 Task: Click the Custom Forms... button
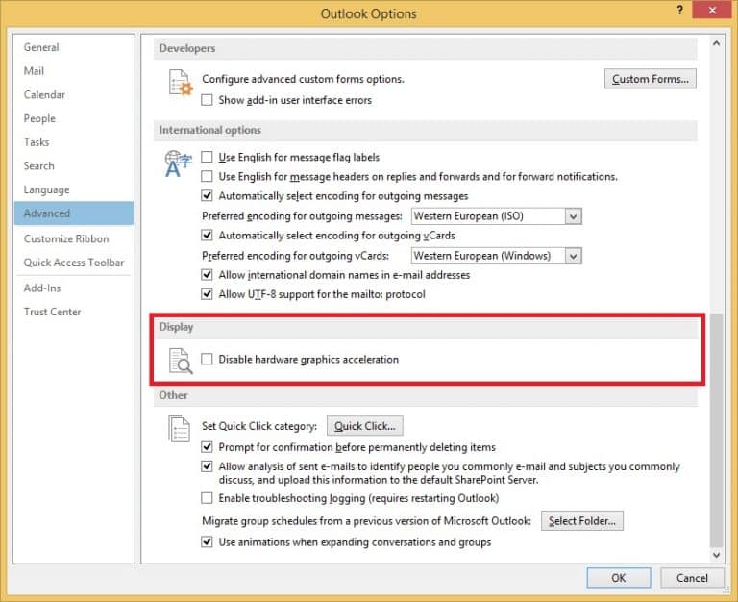(650, 79)
